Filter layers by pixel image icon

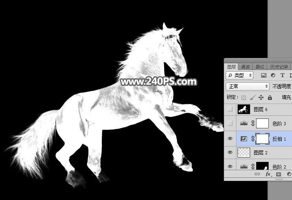[264, 75]
